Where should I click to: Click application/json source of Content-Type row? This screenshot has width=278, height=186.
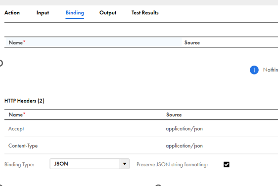tap(184, 146)
